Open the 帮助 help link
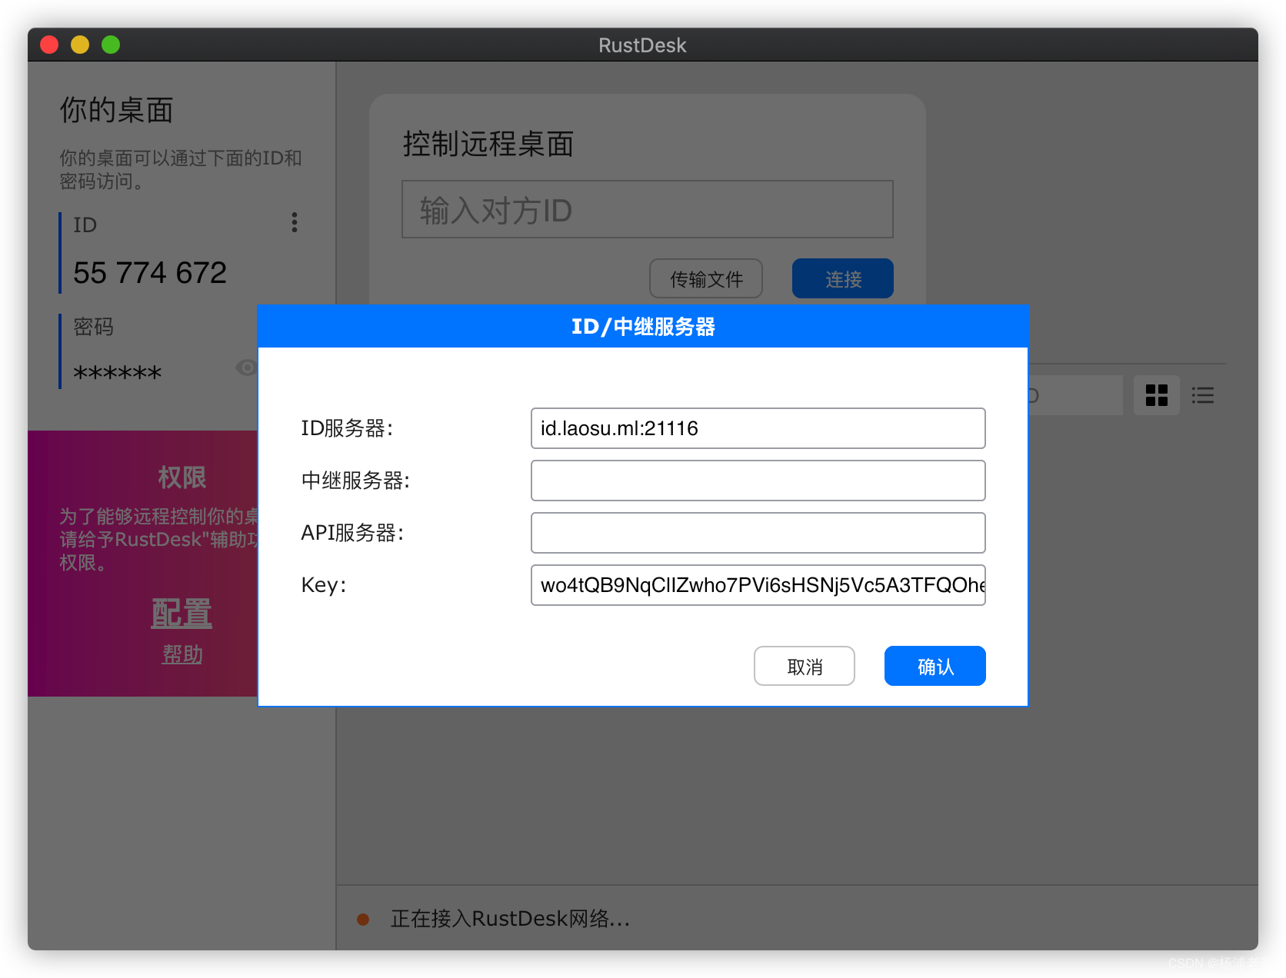 tap(182, 654)
